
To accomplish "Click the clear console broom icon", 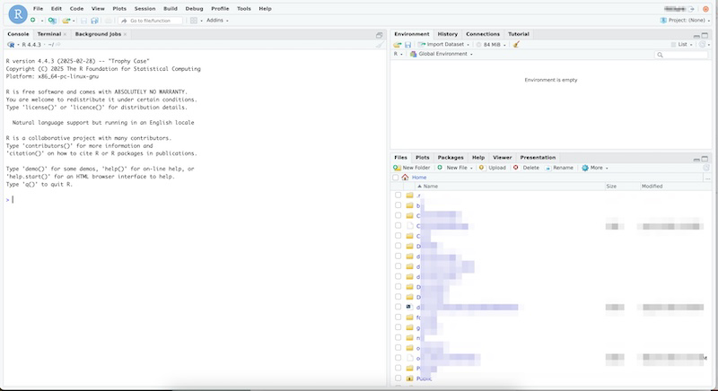I will tap(380, 44).
